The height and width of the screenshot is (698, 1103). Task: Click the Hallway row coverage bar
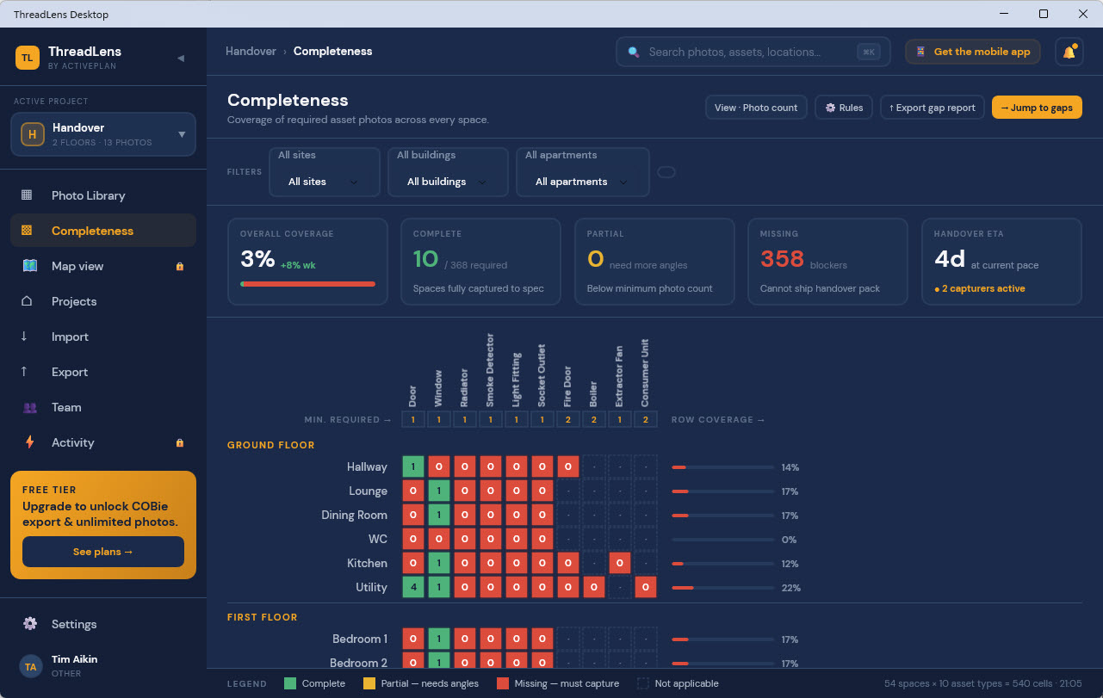722,467
